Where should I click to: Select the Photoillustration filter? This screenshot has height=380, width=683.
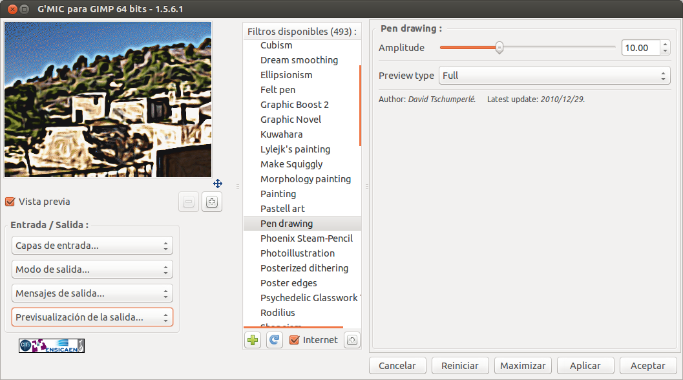(x=301, y=253)
